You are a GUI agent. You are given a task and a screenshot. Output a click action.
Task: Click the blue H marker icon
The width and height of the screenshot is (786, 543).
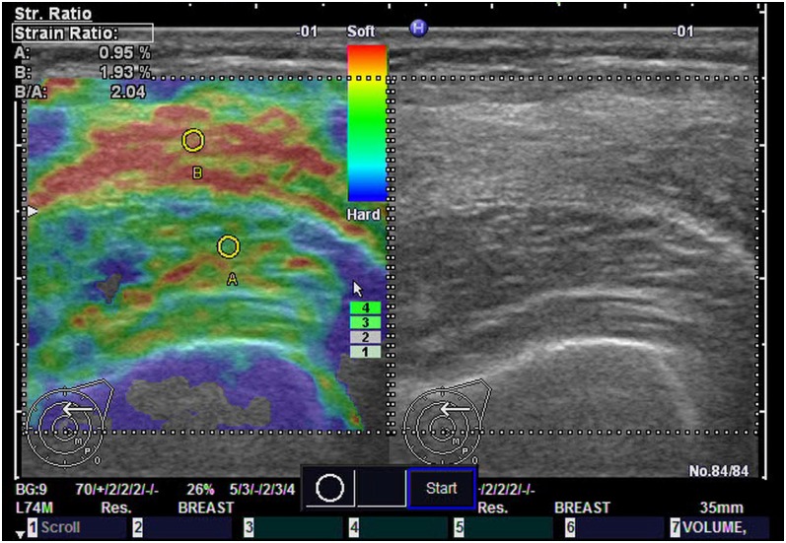pyautogui.click(x=418, y=28)
